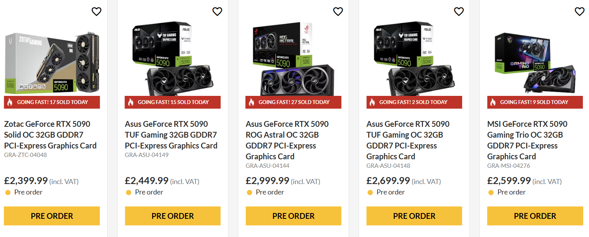Screen dimensions: 589x237
Task: Pre order the MSI Gaming Trio OC
Action: pyautogui.click(x=535, y=216)
